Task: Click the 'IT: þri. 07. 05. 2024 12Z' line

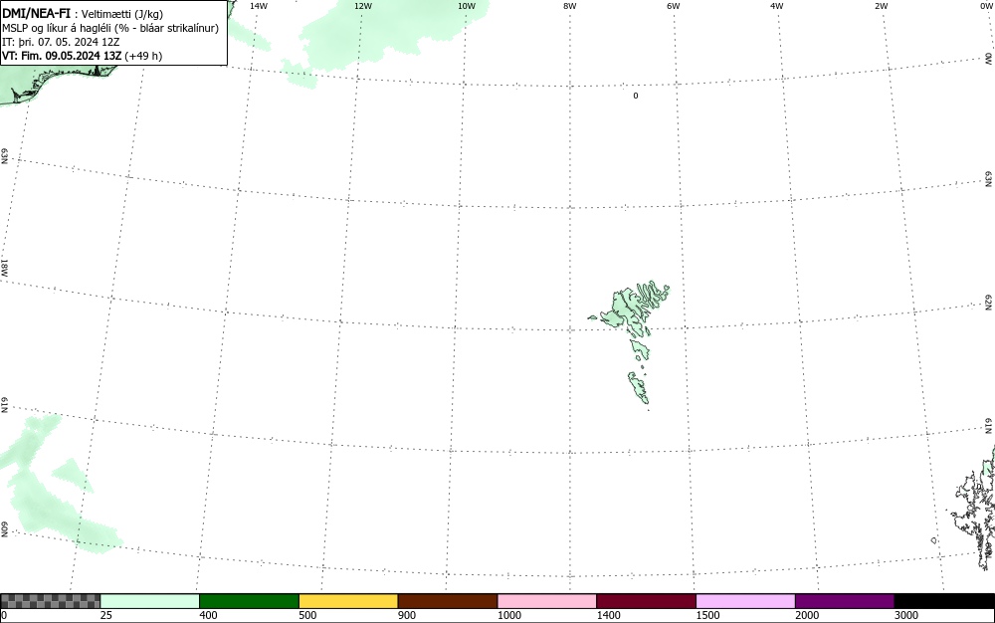Action: tap(61, 42)
